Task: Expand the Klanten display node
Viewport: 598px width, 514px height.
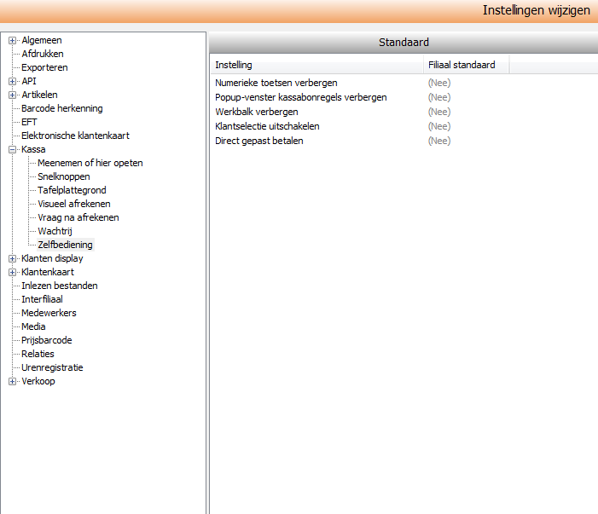Action: click(x=12, y=259)
